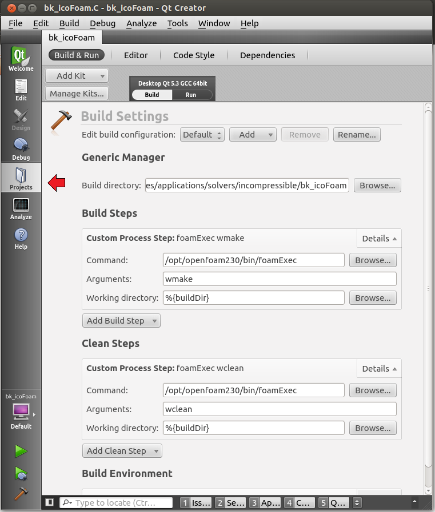Screen dimensions: 435x512
Task: Switch to Edit mode
Action: click(x=21, y=90)
